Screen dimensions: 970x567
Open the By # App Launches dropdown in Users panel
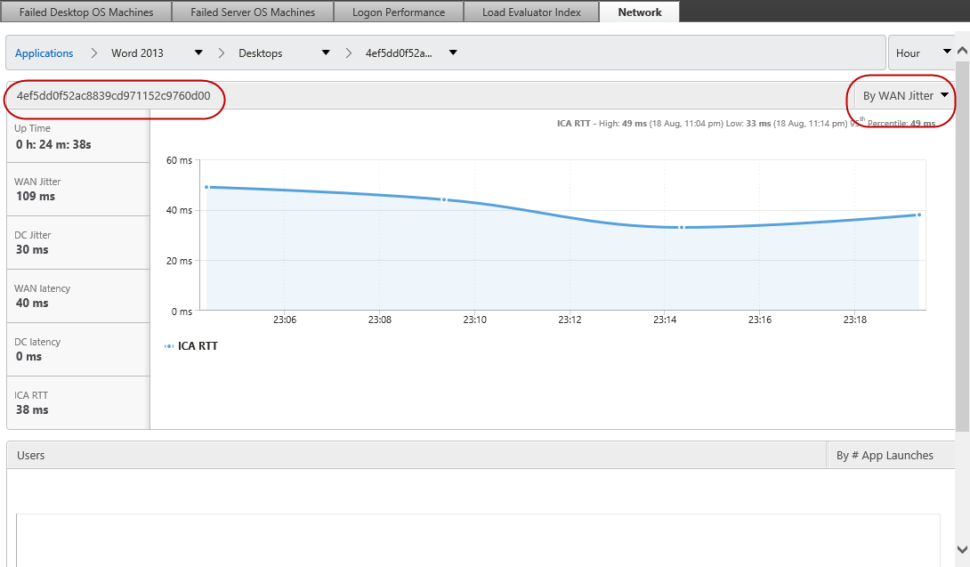coord(885,455)
